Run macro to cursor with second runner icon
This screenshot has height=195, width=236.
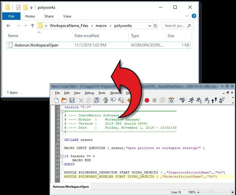click(x=199, y=100)
